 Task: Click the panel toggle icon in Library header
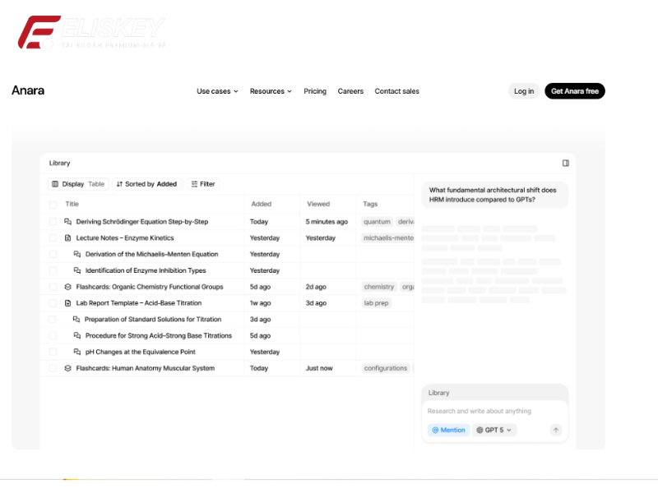[x=566, y=163]
